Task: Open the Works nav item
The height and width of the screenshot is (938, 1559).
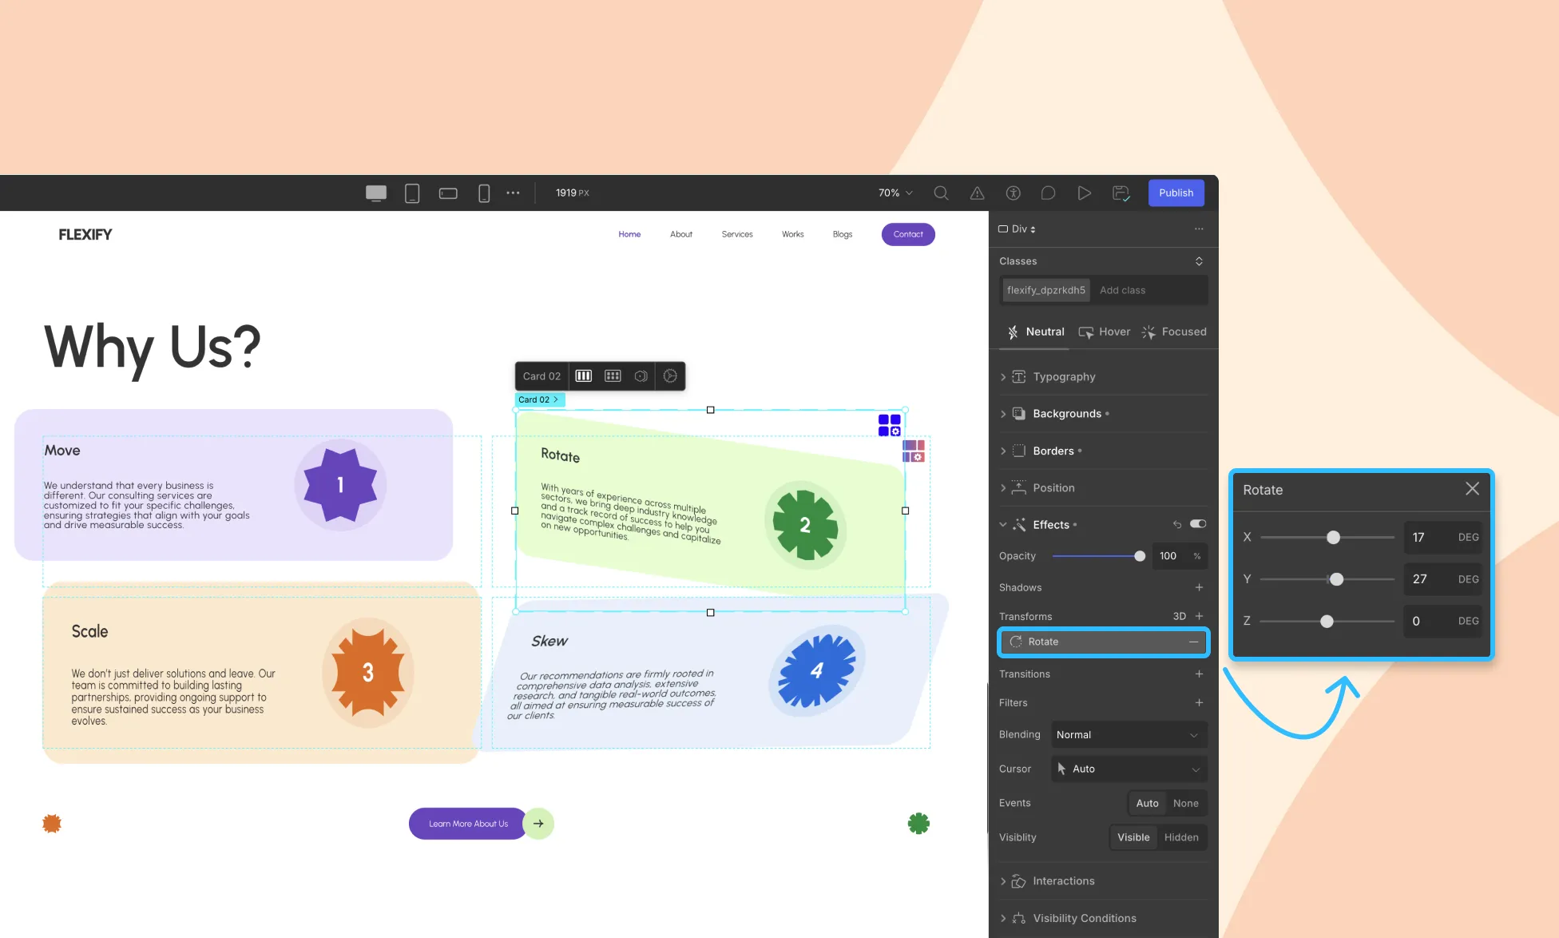Action: (793, 234)
